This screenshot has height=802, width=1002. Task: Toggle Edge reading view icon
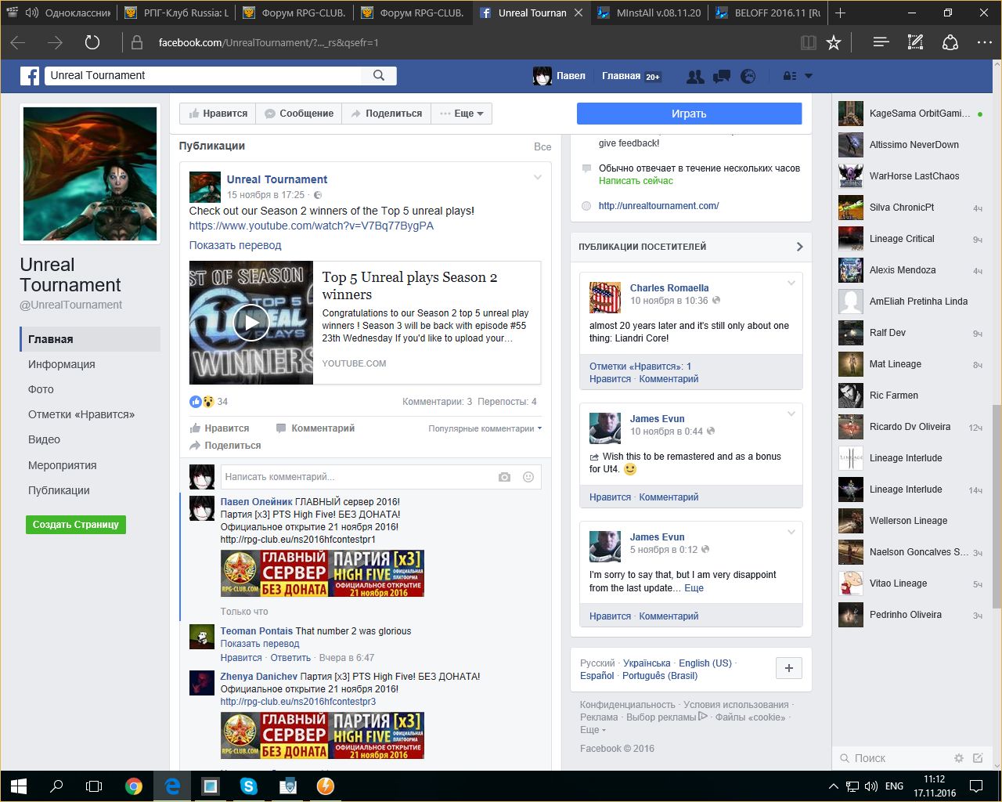tap(809, 42)
